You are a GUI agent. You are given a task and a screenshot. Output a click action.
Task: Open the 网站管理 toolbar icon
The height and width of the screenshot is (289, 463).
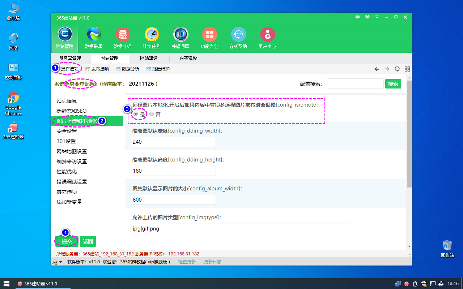click(65, 38)
